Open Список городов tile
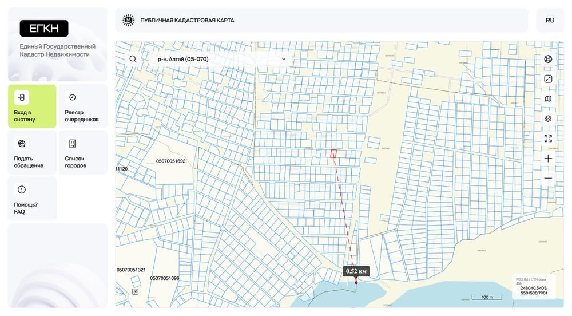572x316 pixels. point(83,152)
